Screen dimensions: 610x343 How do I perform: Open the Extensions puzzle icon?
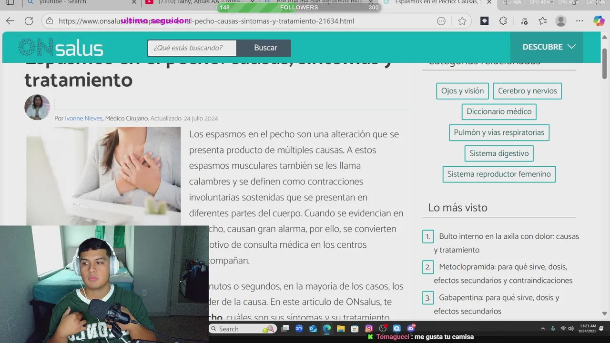[503, 21]
